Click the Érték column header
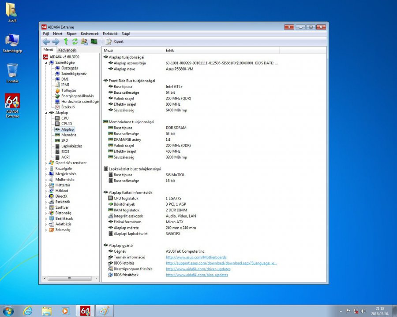This screenshot has height=317, width=397. [221, 50]
